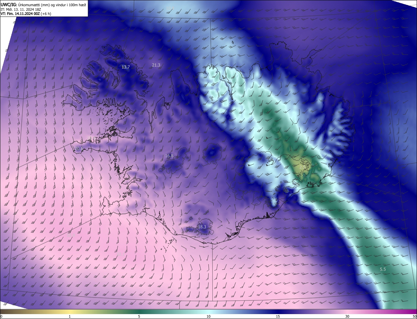Click the color scale tick label '5'
417x319 pixels.
139,316
